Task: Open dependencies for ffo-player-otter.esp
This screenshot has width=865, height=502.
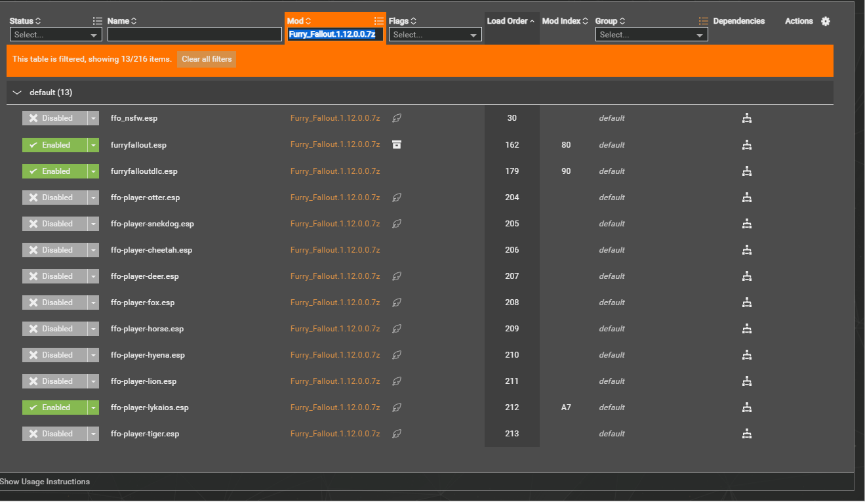Action: (746, 198)
